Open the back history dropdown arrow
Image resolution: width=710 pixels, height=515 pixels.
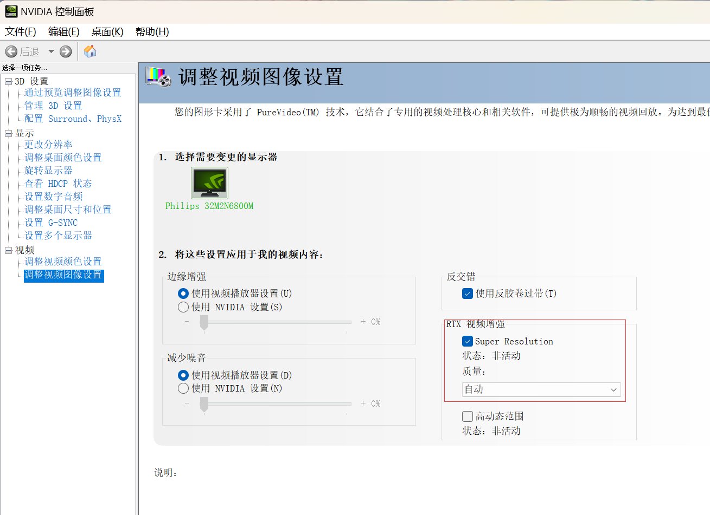tap(51, 51)
